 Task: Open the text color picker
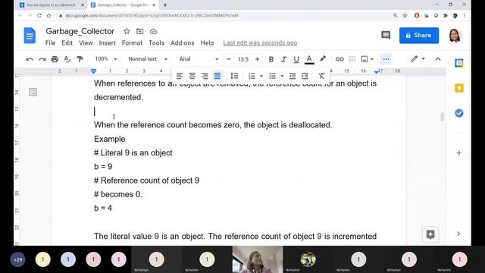pos(309,59)
